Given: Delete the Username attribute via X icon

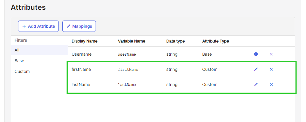Looking at the screenshot, I should tap(271, 54).
